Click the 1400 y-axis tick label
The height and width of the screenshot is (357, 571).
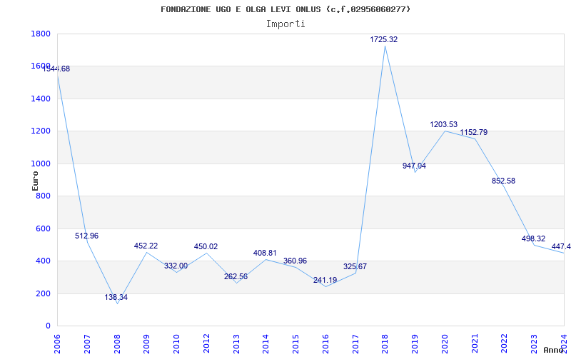(41, 99)
